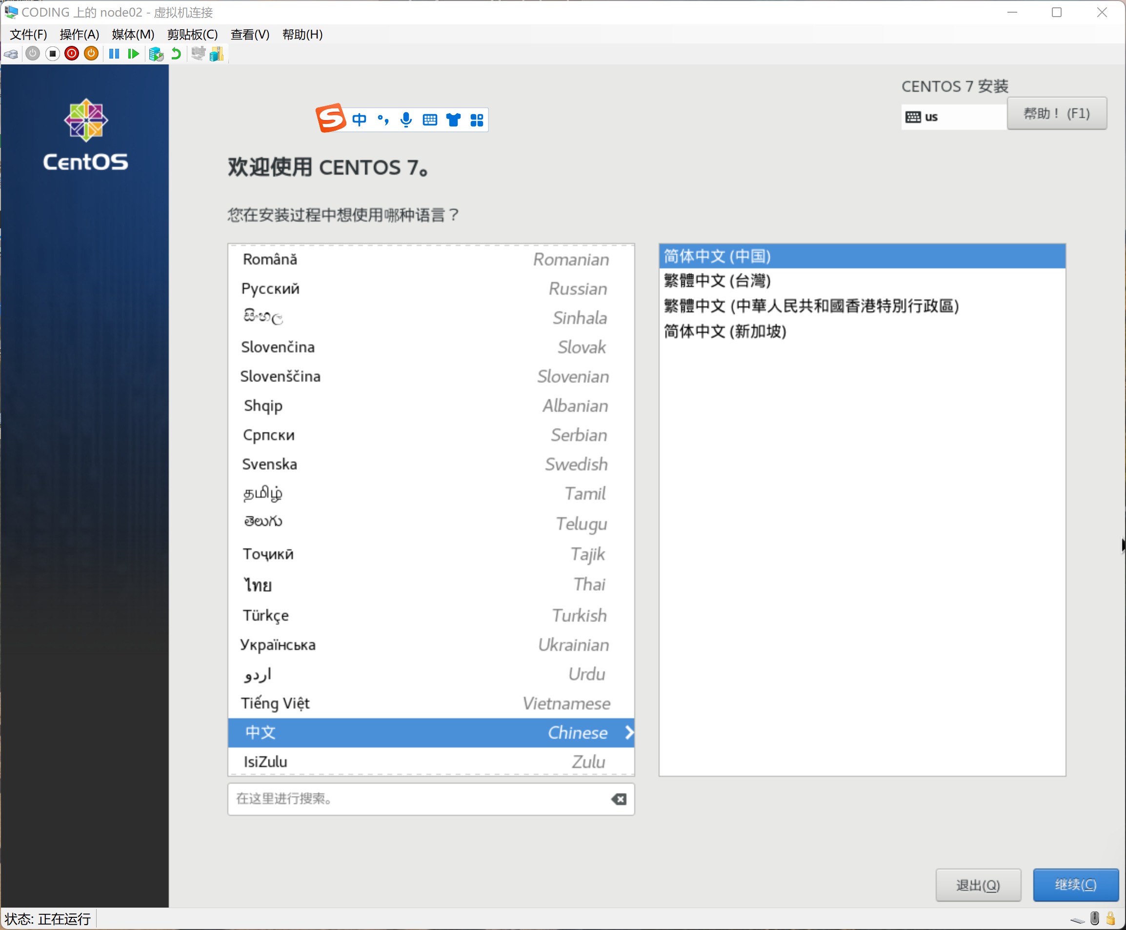Screen dimensions: 1126x930
Task: Open the 帮助(H) menu
Action: [x=302, y=35]
